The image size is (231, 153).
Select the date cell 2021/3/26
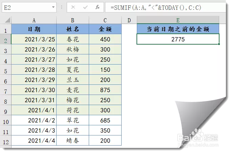[34, 49]
